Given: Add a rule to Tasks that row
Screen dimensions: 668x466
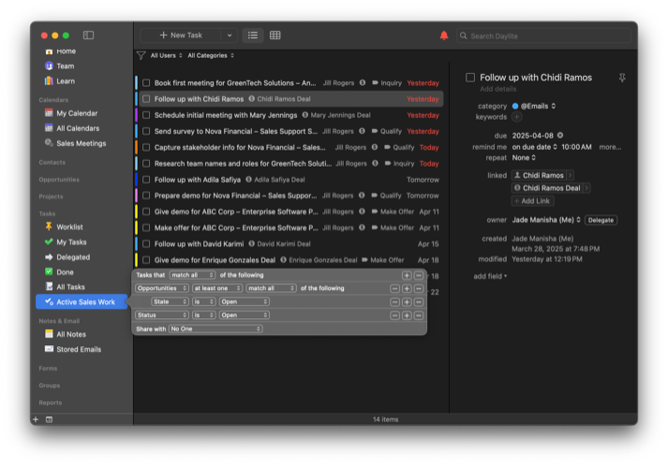Looking at the screenshot, I should [x=407, y=275].
